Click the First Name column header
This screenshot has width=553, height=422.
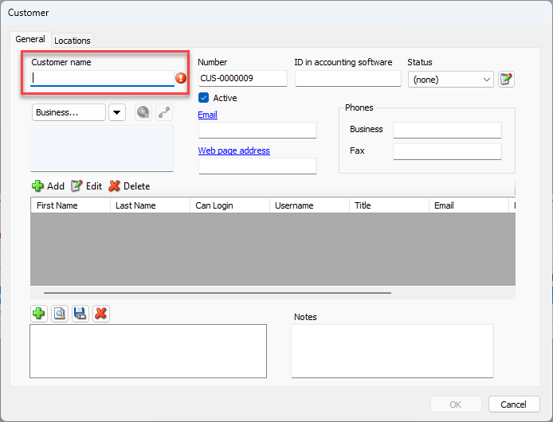[x=71, y=205]
